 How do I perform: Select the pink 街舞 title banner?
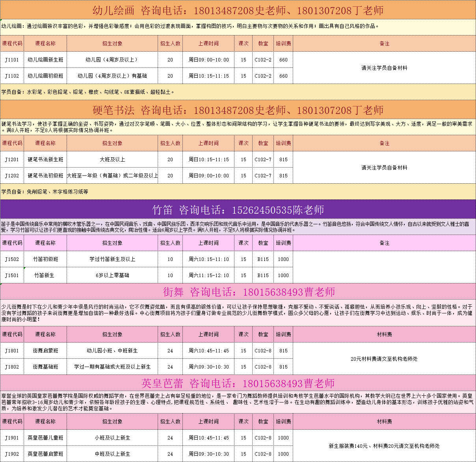point(238,292)
